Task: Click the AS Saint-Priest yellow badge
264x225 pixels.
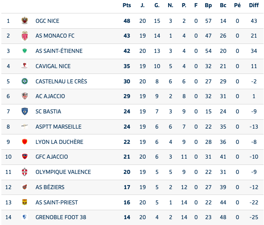Action: pos(25,202)
